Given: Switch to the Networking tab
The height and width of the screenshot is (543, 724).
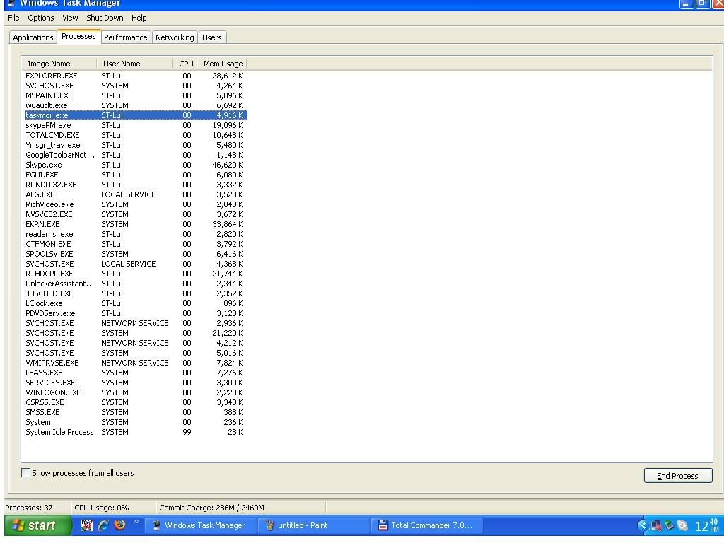Looking at the screenshot, I should (175, 37).
